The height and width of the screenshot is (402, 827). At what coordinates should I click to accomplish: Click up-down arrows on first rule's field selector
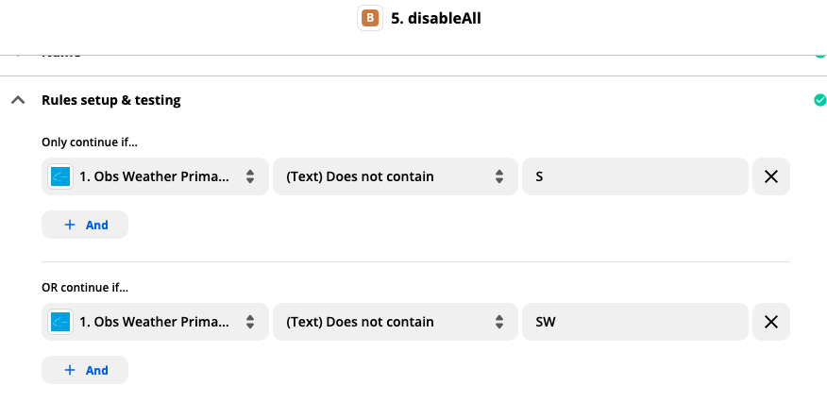pos(250,176)
